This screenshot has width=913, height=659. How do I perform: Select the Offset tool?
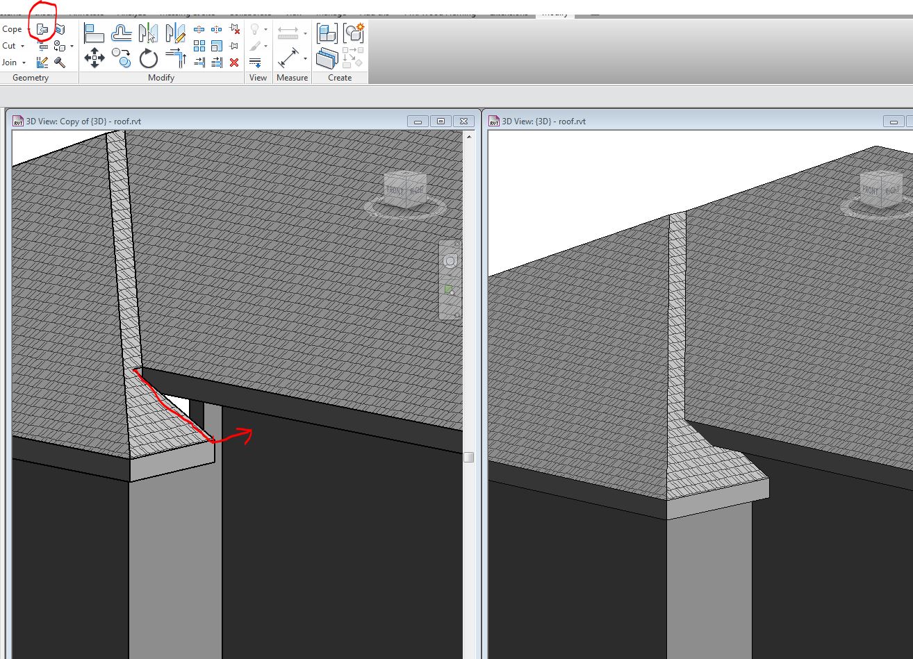click(x=122, y=33)
